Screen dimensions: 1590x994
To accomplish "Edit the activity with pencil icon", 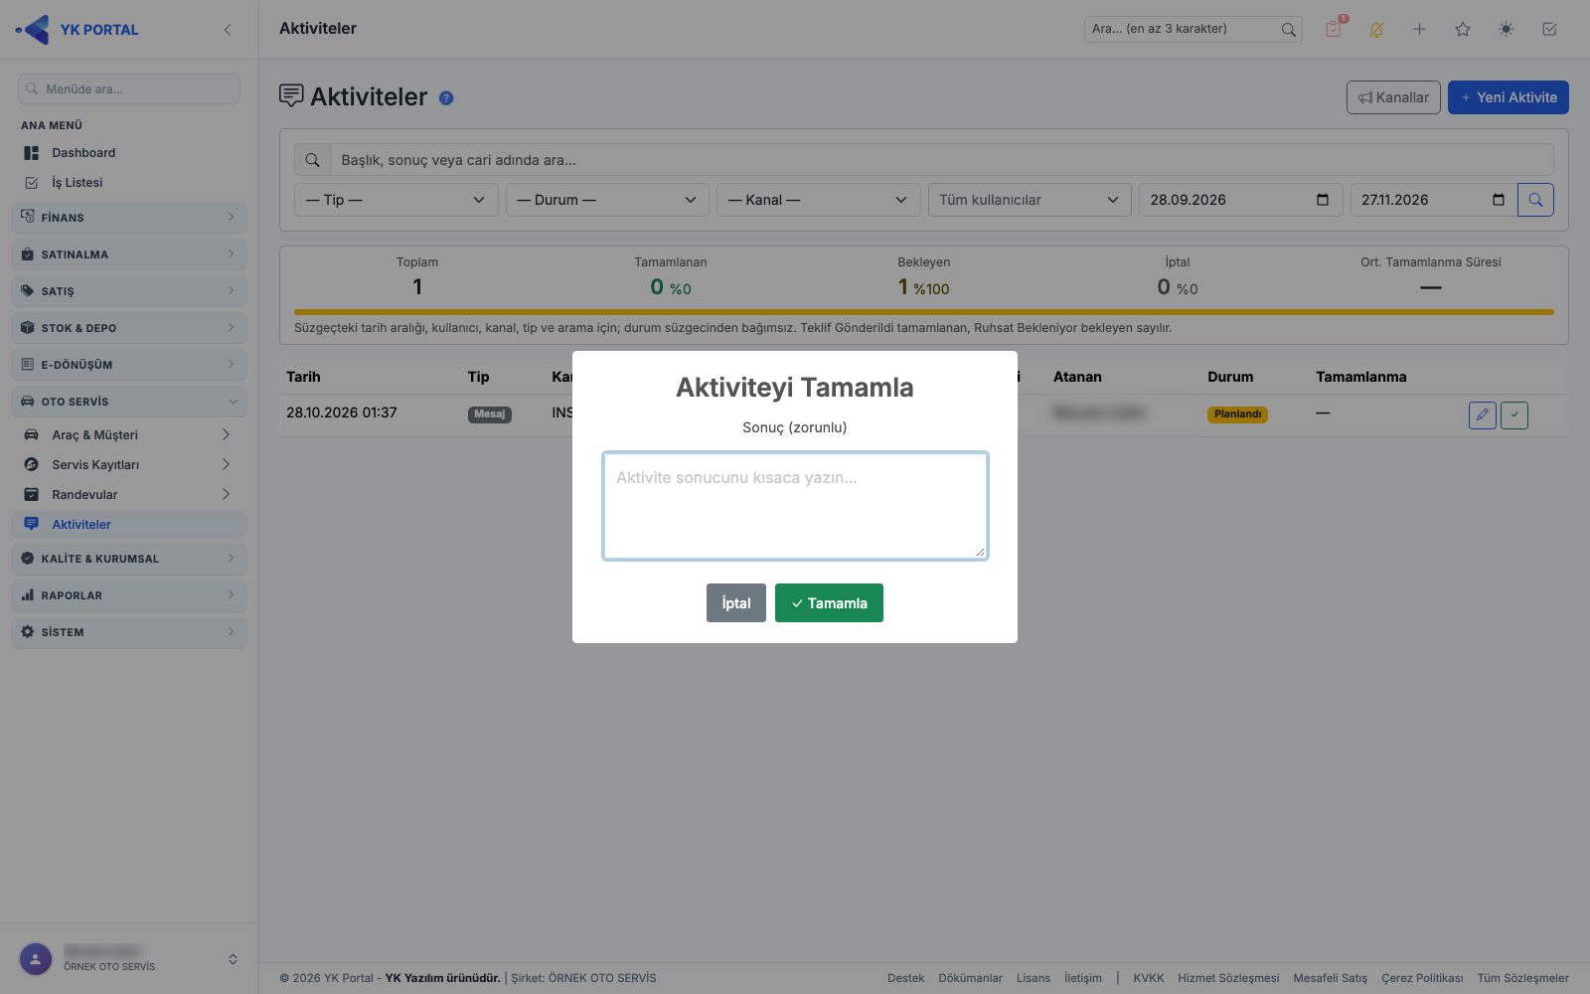I will point(1482,414).
